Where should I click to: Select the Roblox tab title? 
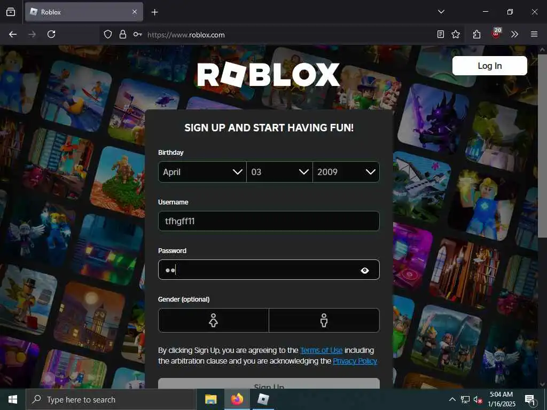[51, 12]
